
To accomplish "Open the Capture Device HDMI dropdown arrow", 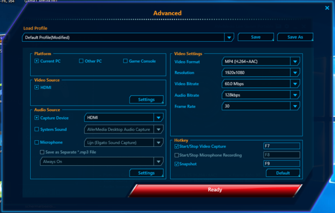I will coord(159,117).
